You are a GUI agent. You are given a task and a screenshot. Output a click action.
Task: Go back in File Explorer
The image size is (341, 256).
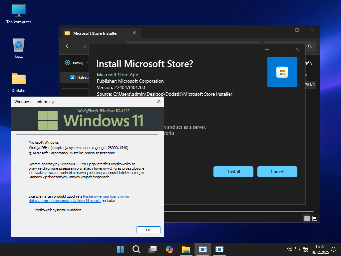click(x=68, y=46)
